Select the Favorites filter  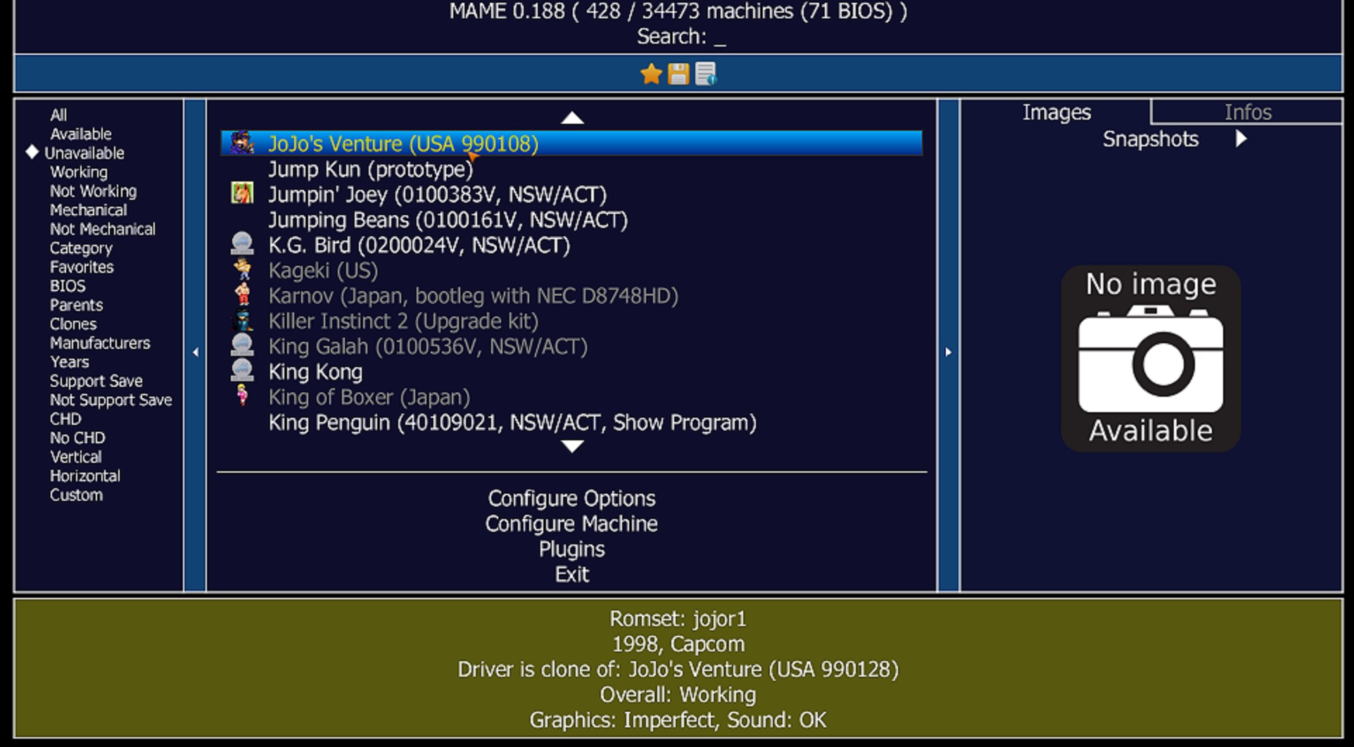[82, 267]
